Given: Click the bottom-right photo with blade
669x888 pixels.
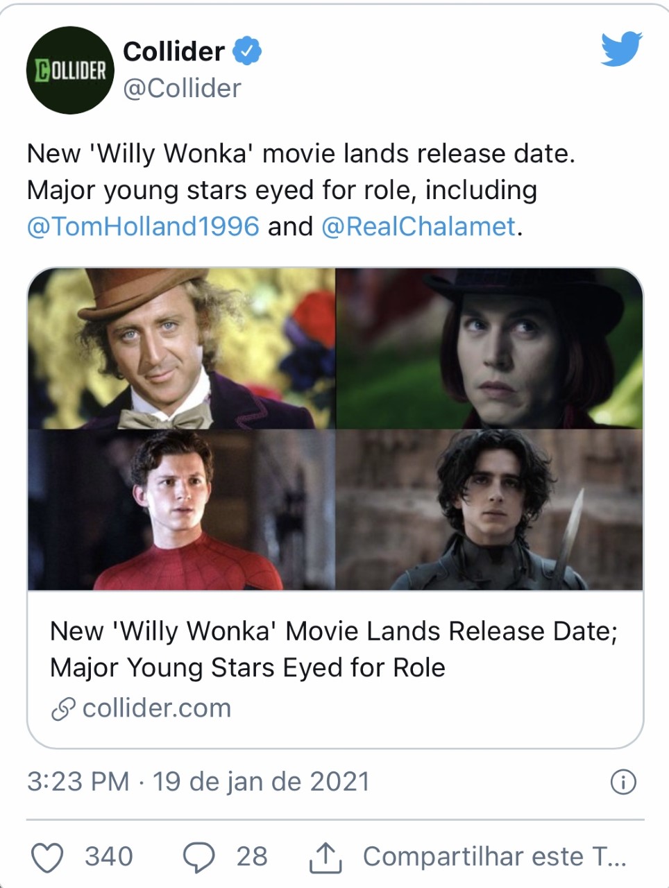Looking at the screenshot, I should [489, 510].
